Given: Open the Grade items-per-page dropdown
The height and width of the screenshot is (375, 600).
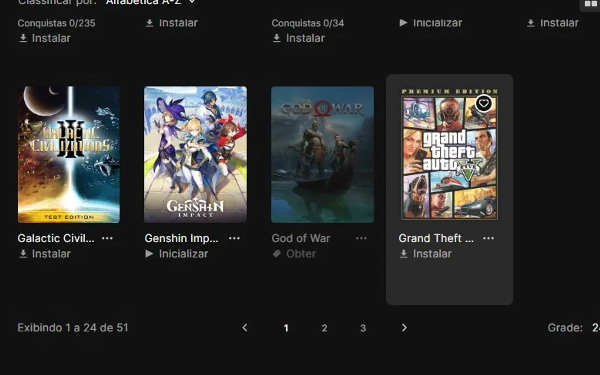Looking at the screenshot, I should 596,328.
